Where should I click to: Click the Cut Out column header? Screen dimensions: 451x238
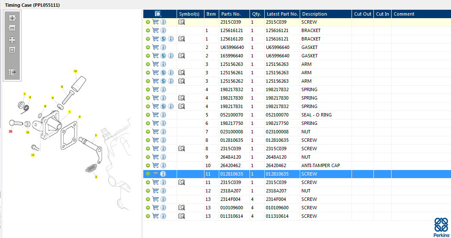363,14
